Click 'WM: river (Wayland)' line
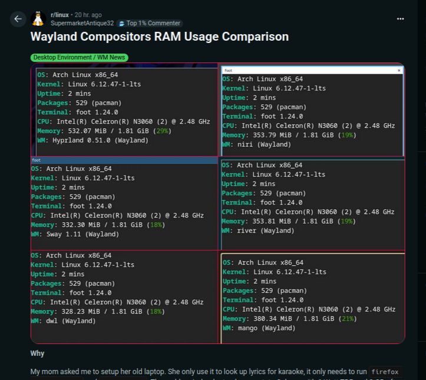Viewport: 426px width, 380px height. tap(258, 230)
